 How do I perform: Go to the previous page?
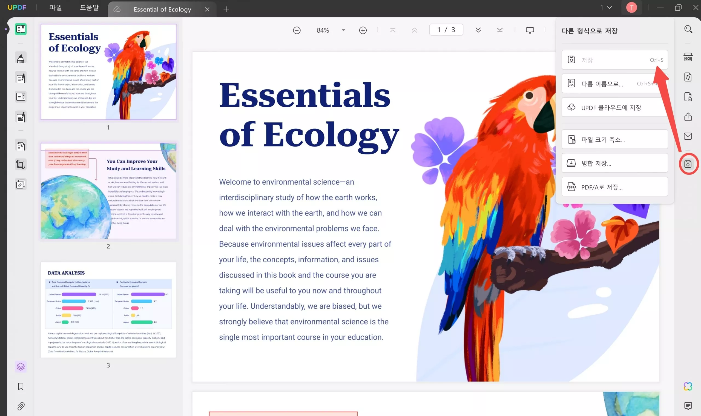point(415,30)
